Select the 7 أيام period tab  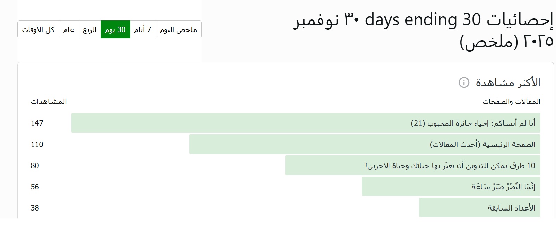(143, 30)
